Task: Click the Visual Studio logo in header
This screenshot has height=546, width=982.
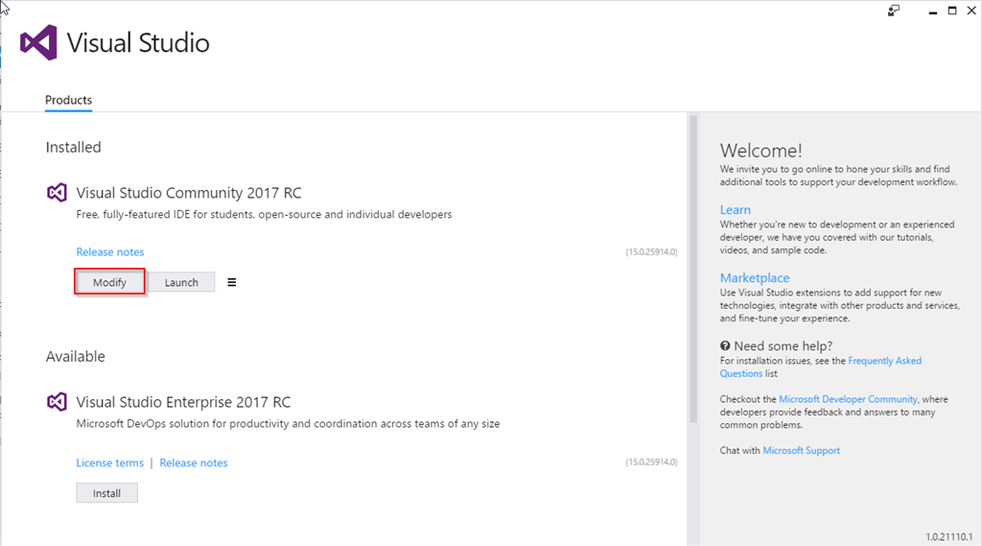Action: (38, 42)
